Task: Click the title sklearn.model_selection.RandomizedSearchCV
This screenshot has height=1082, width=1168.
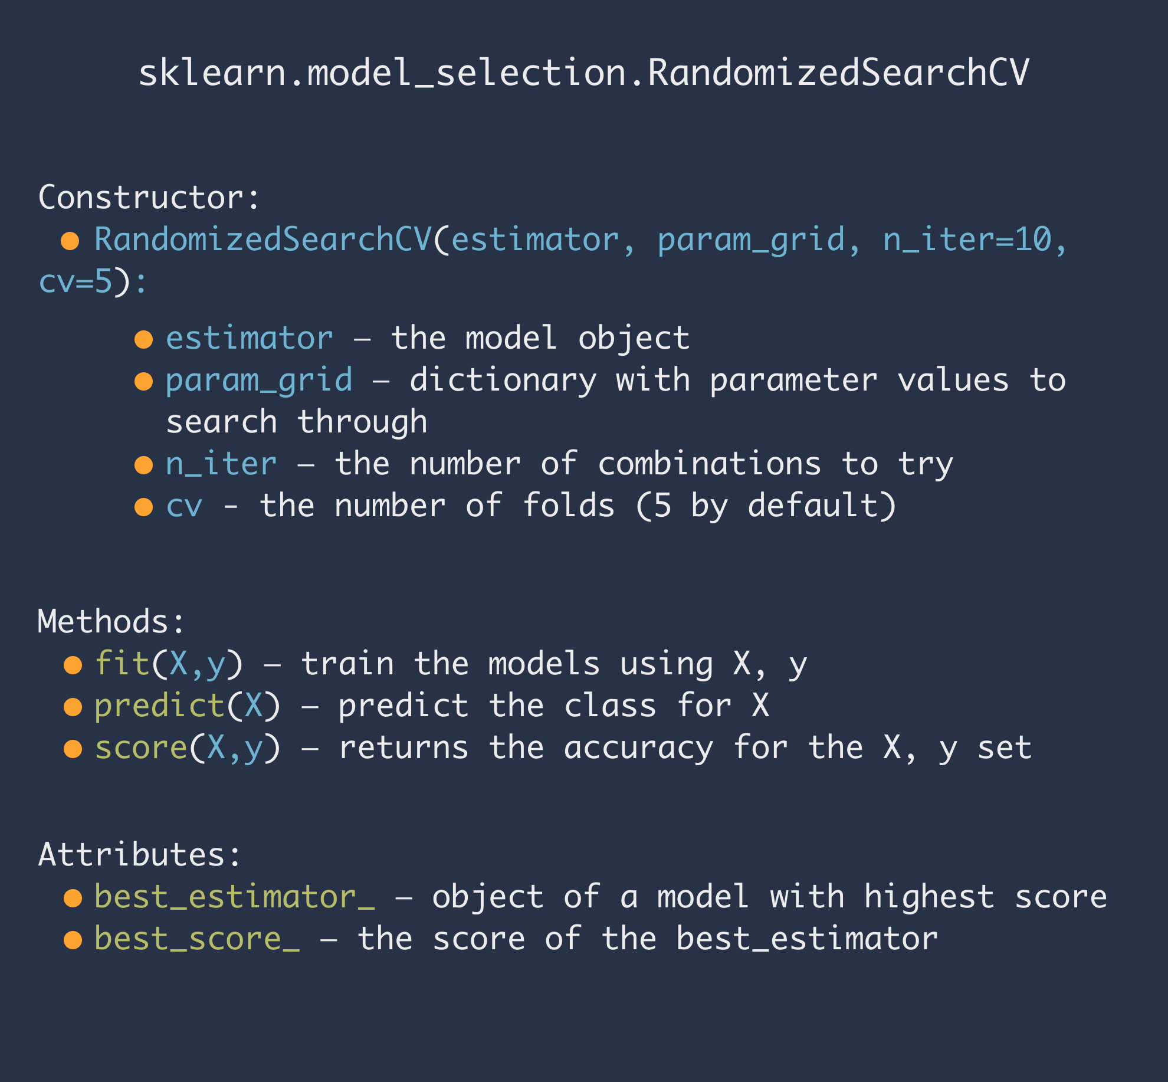Action: tap(584, 73)
